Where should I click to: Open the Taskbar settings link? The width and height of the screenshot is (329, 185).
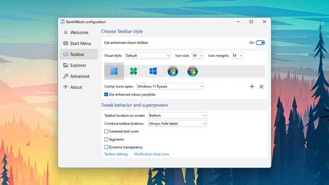coord(116,154)
